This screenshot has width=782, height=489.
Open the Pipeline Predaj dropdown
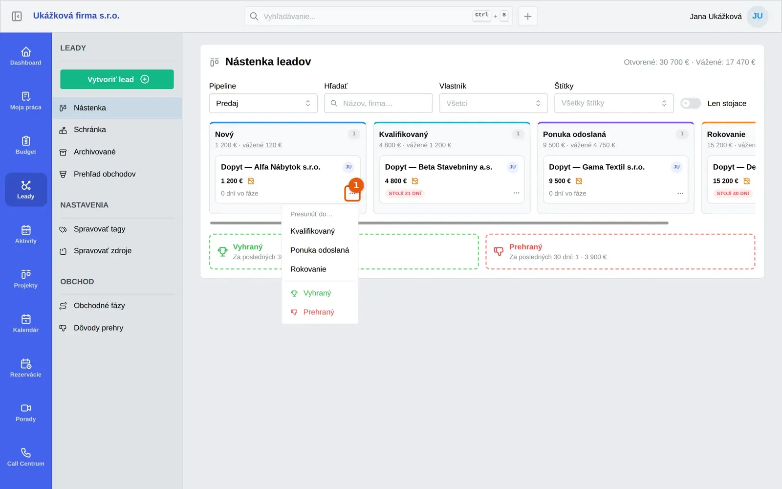263,103
